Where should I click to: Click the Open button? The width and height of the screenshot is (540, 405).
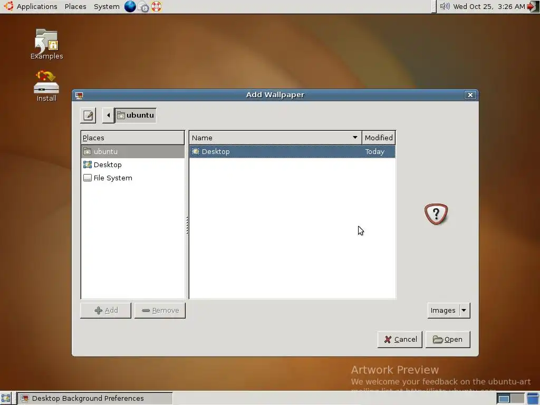click(448, 339)
